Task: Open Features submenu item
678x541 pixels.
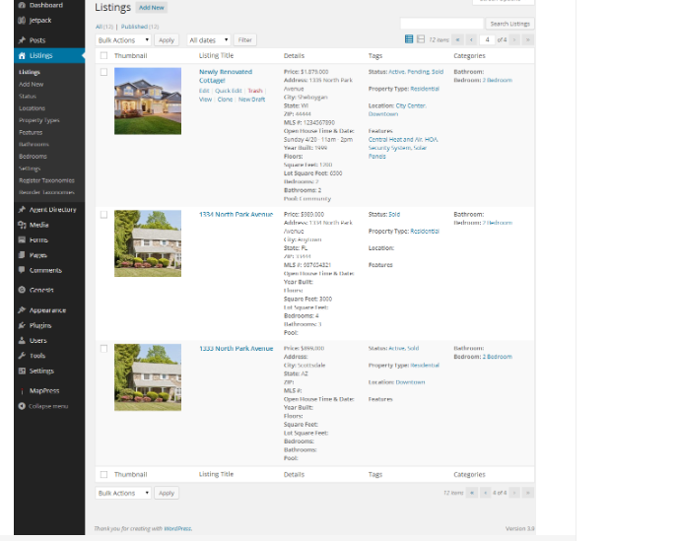Action: tap(31, 132)
